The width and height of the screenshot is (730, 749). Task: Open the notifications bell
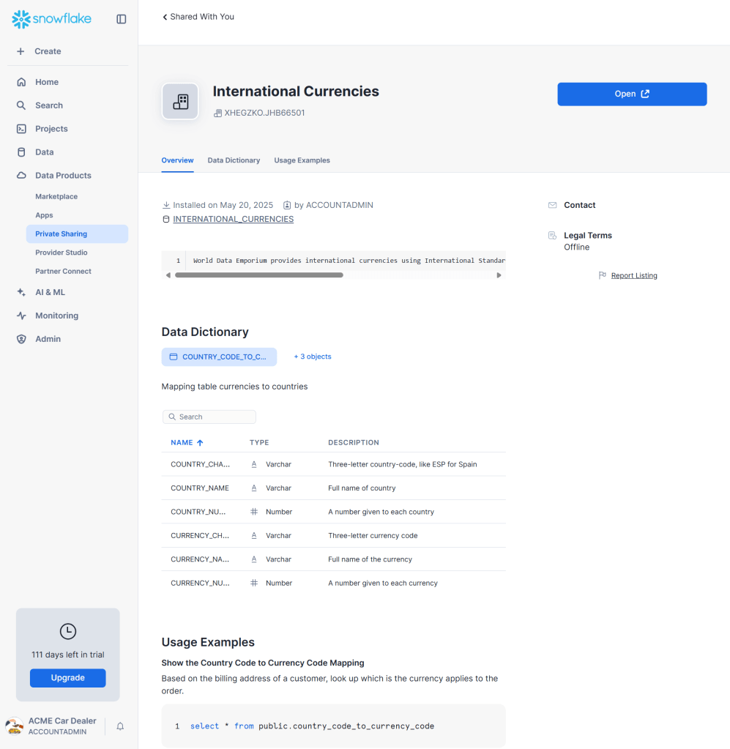[120, 726]
